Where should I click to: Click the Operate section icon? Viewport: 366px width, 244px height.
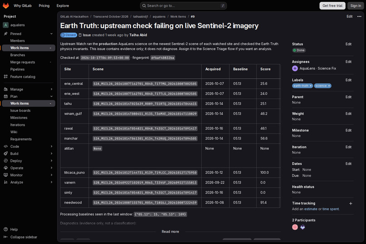click(x=5, y=168)
